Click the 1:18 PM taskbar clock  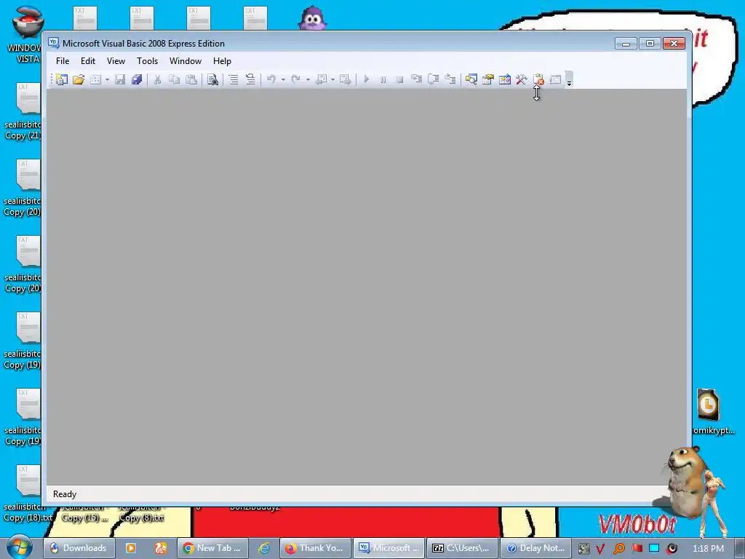[x=709, y=549]
